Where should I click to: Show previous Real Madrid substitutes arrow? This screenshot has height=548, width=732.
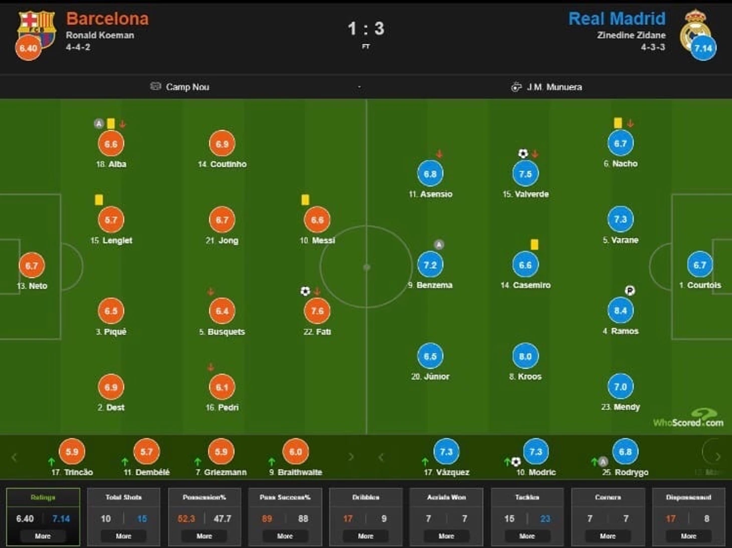[x=381, y=457]
